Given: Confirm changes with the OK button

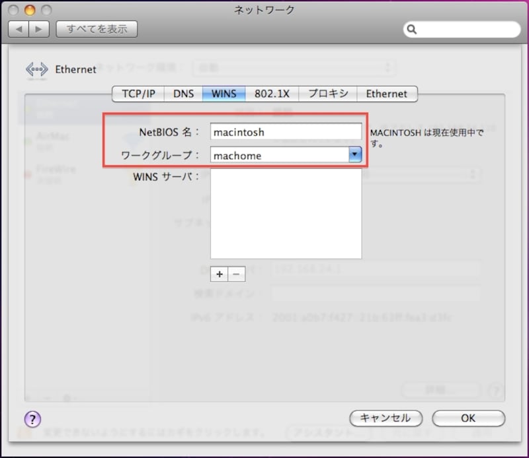Looking at the screenshot, I should pos(468,418).
